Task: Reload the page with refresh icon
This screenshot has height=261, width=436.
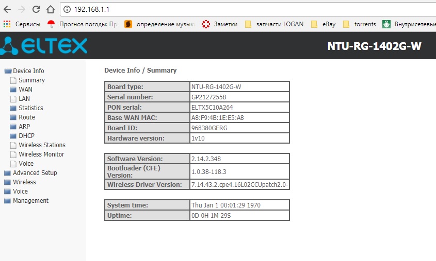Action: point(36,9)
